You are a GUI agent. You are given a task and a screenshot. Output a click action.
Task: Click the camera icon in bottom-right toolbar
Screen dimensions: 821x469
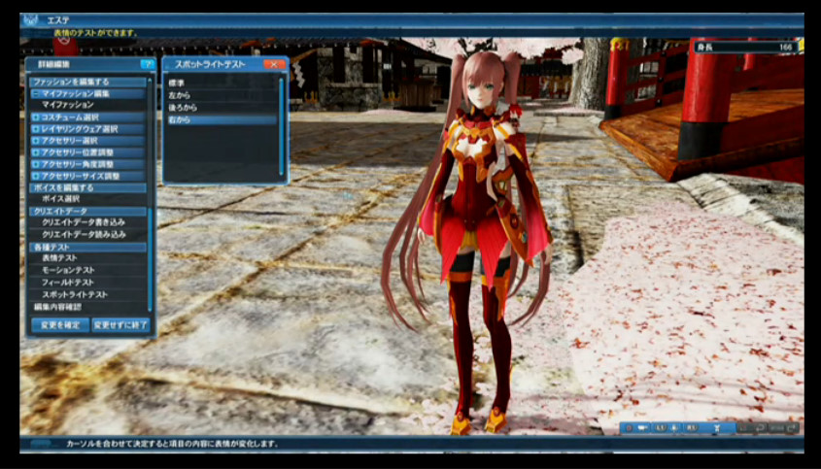[642, 427]
